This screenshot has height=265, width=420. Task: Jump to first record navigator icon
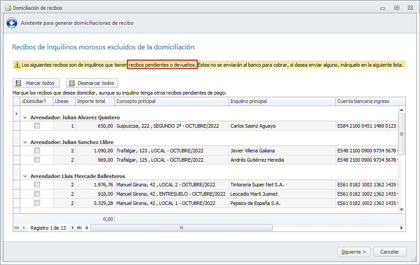17,228
